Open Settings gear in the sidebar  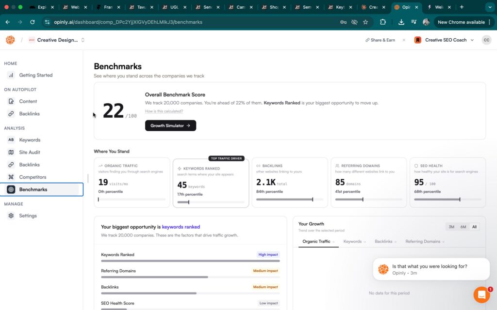pyautogui.click(x=11, y=216)
